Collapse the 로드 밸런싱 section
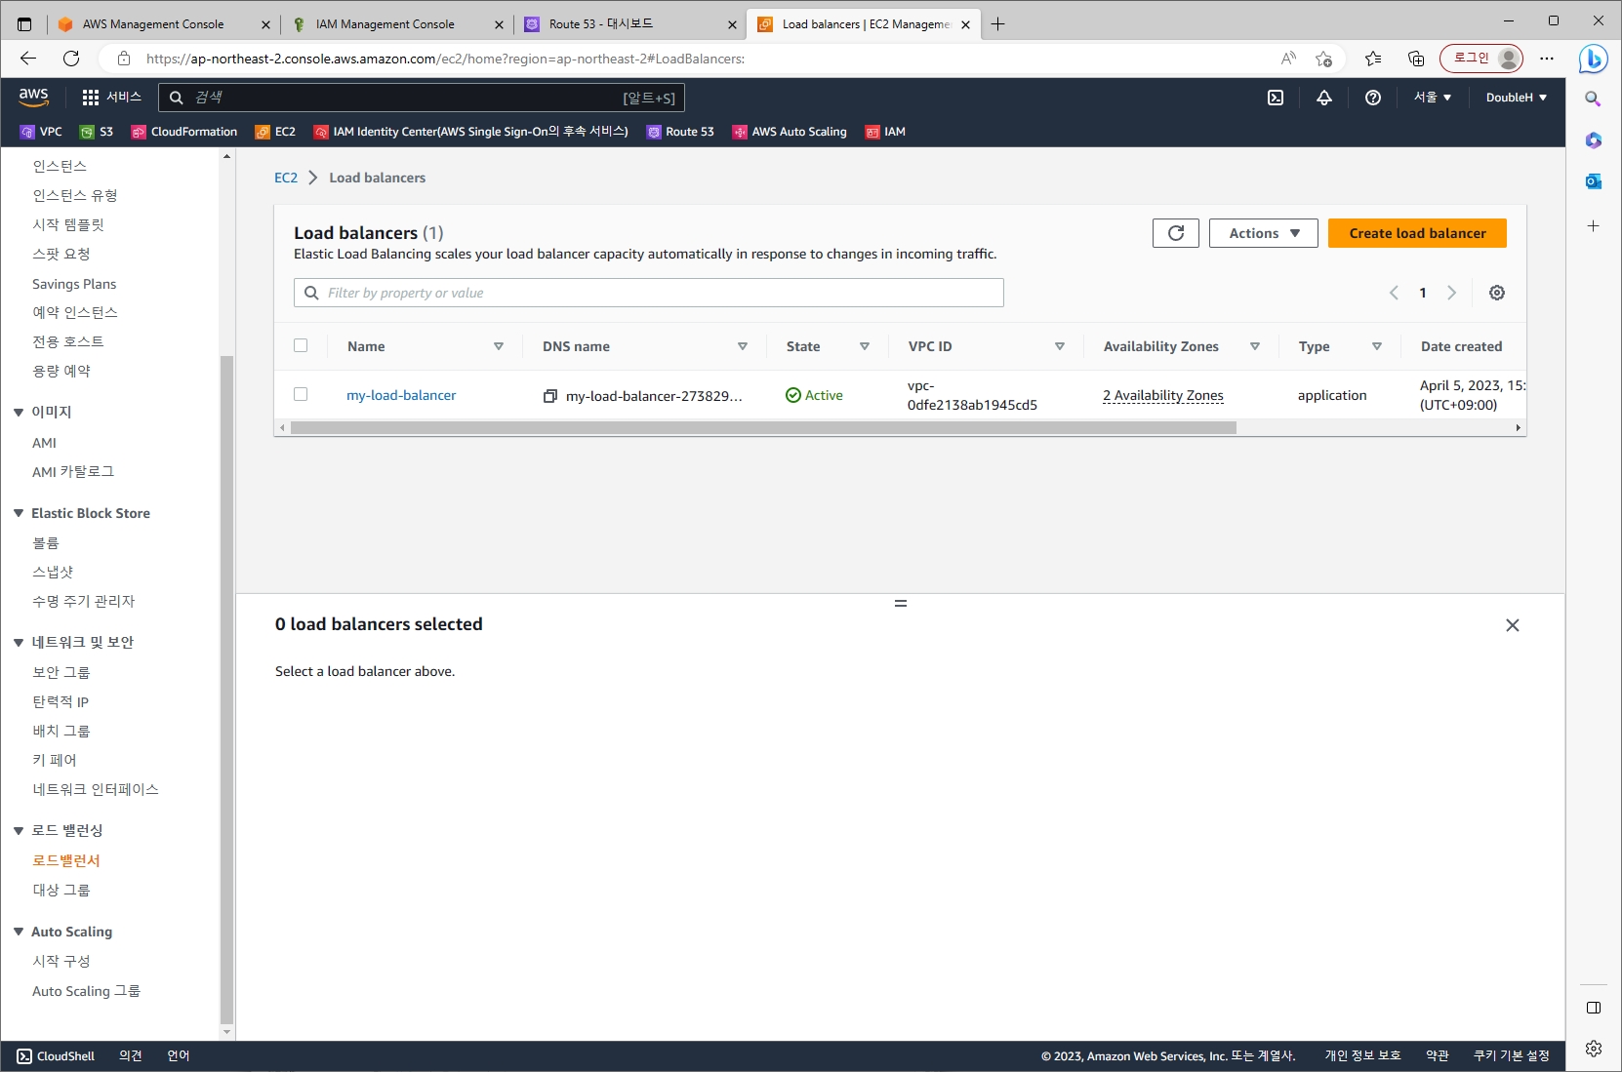 pyautogui.click(x=19, y=831)
